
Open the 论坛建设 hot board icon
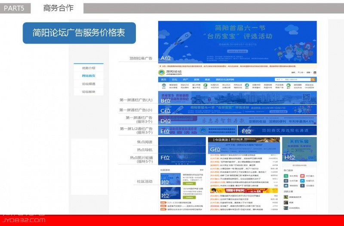[x=302, y=186]
